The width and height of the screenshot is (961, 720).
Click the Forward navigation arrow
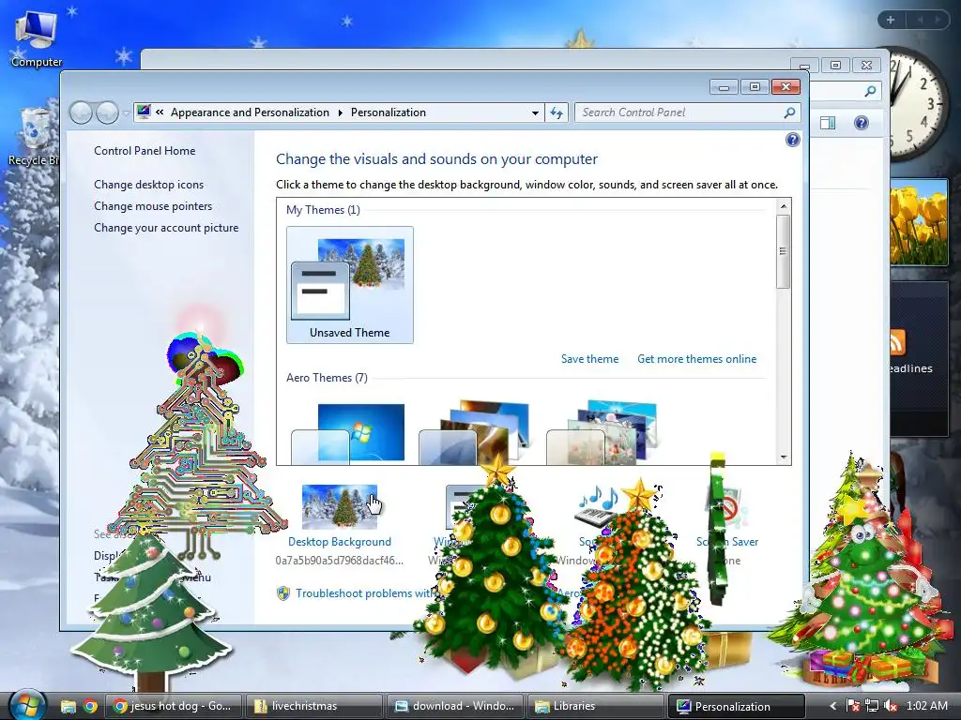point(107,112)
